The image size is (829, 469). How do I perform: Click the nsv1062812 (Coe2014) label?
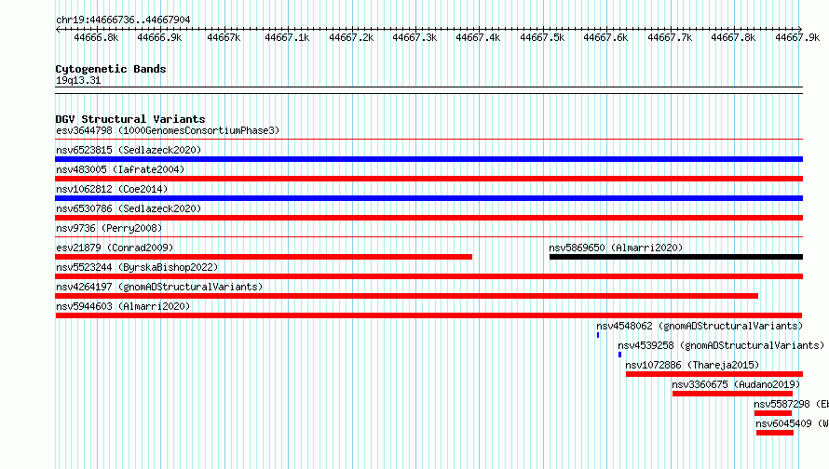112,189
